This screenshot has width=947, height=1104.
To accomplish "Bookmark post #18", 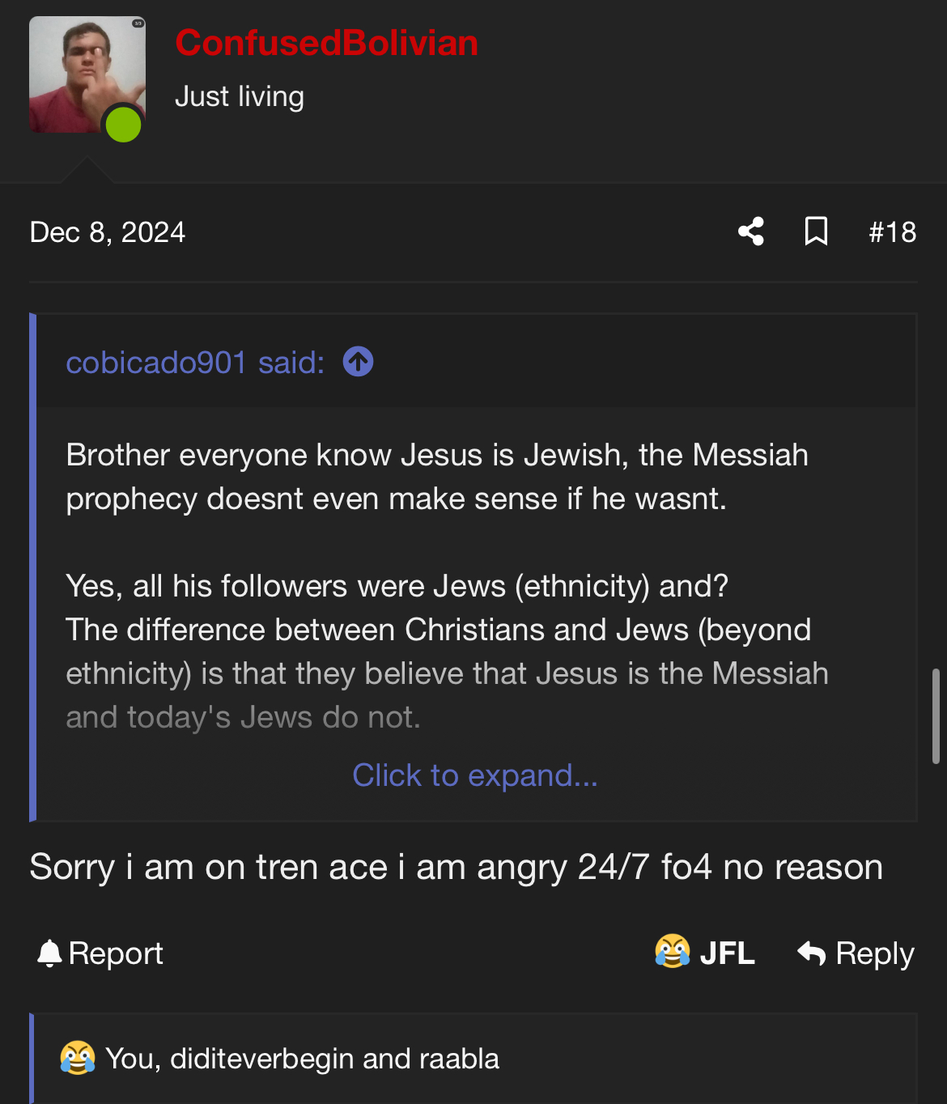I will (x=816, y=231).
